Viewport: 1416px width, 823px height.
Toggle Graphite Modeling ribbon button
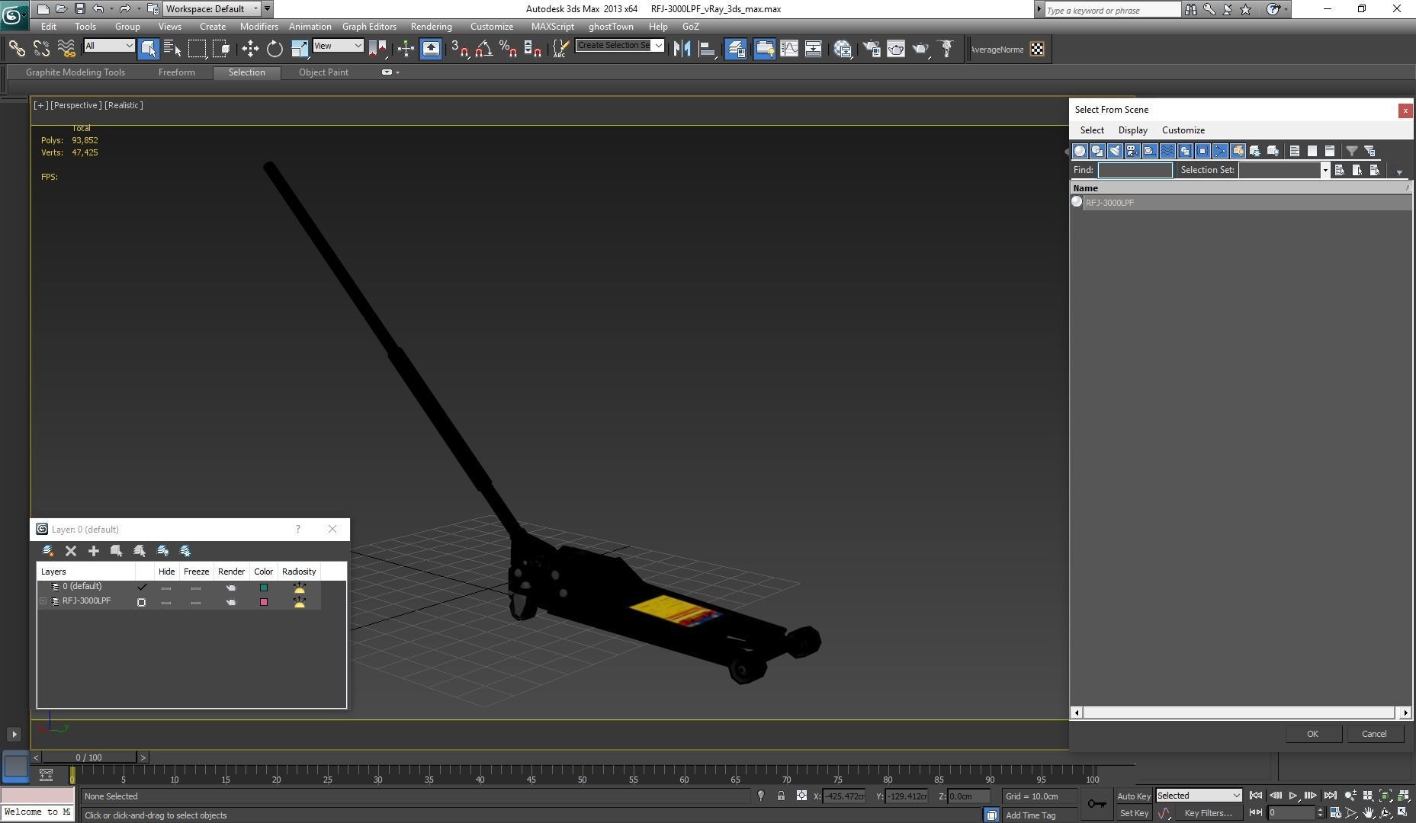click(x=764, y=49)
